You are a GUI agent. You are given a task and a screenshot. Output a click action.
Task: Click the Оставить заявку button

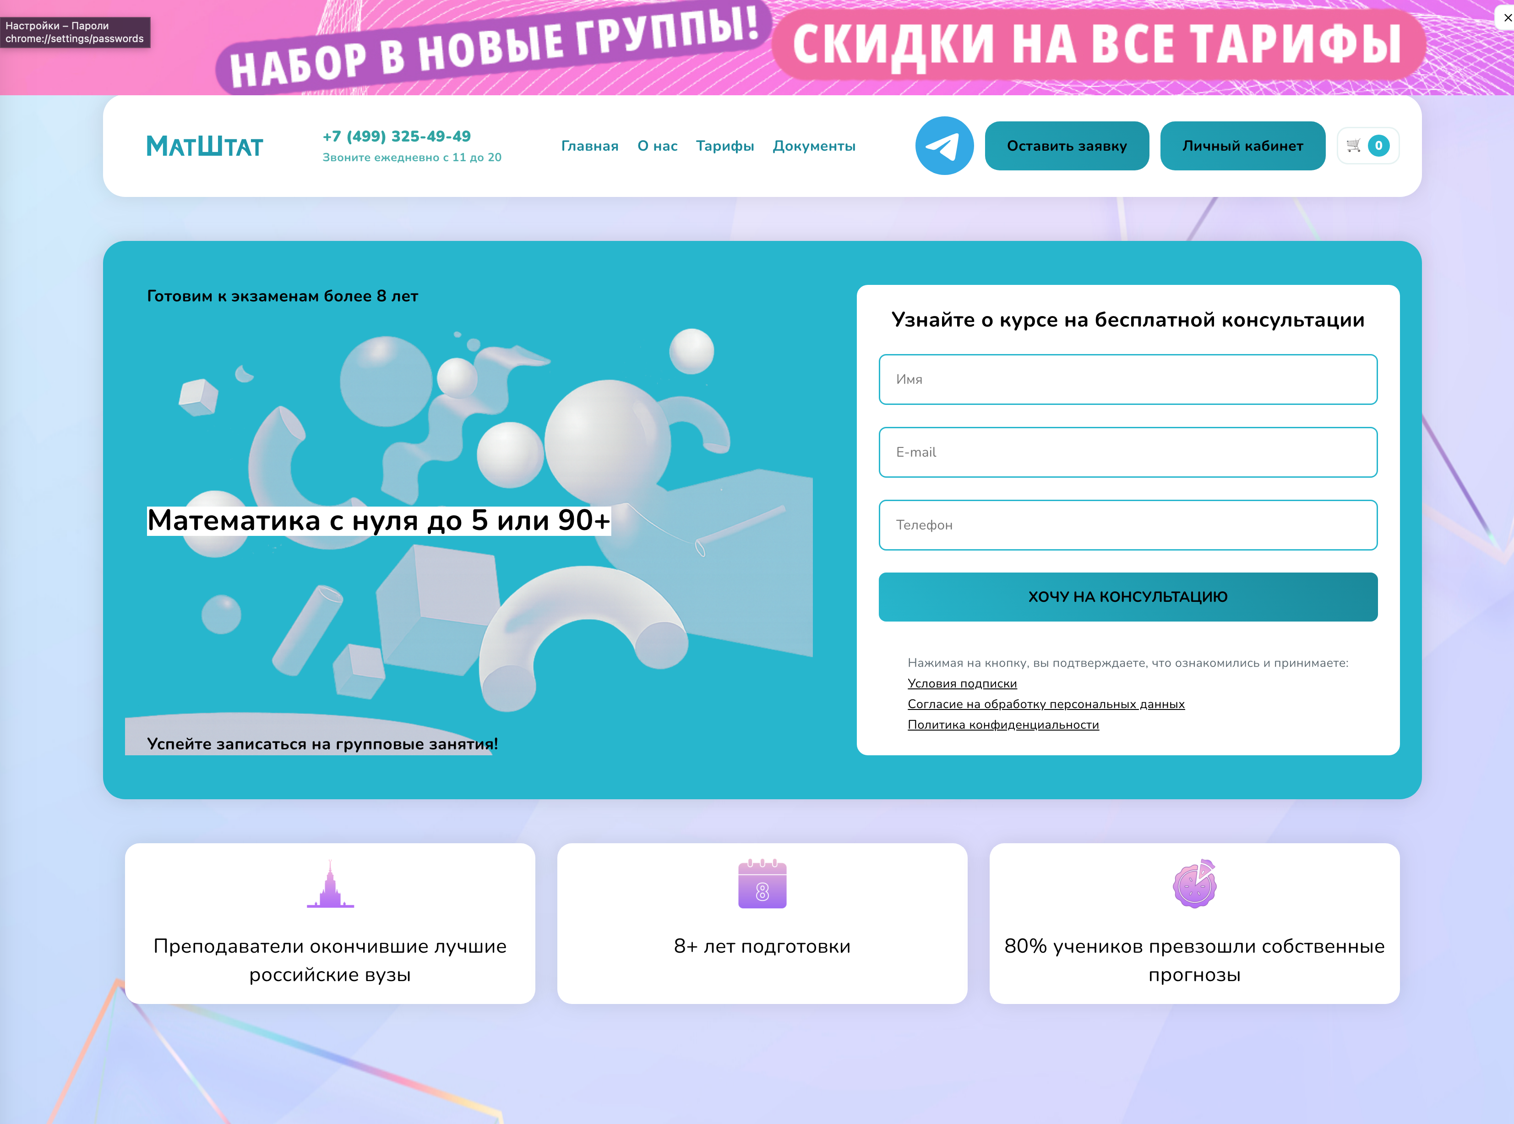1067,146
